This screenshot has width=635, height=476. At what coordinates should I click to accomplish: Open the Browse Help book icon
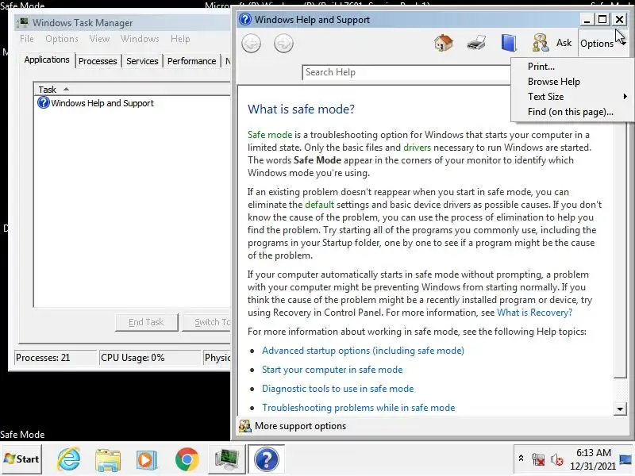509,43
